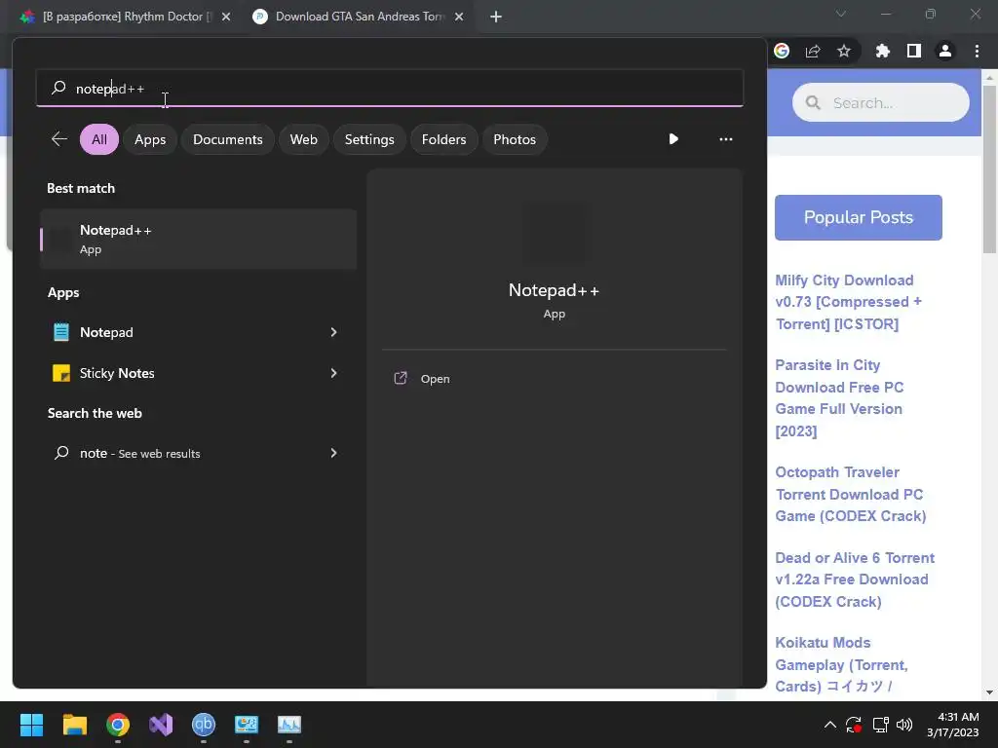Open Chrome's three-dot menu
The image size is (998, 748).
click(977, 51)
